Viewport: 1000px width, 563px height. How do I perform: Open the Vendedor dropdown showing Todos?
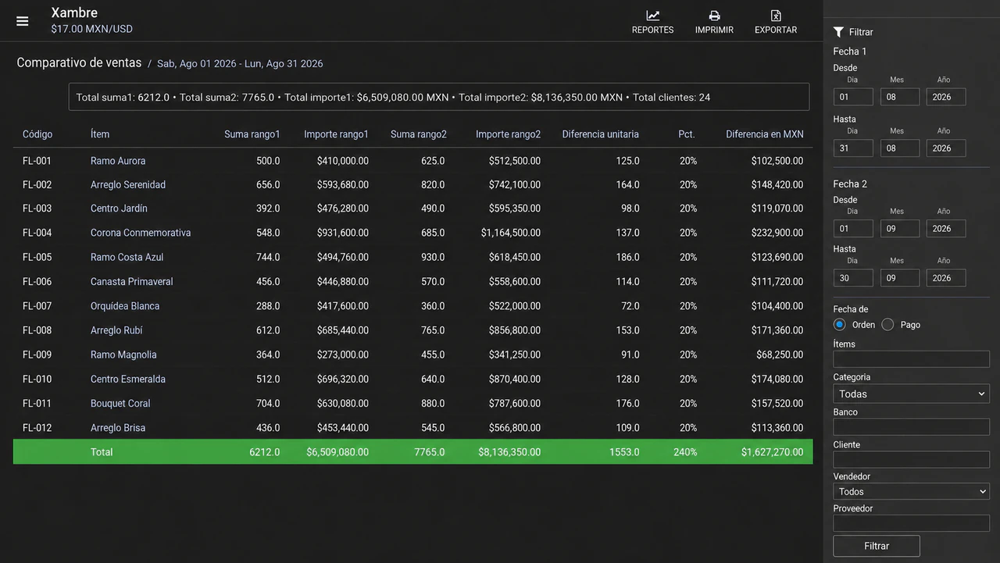(x=911, y=491)
